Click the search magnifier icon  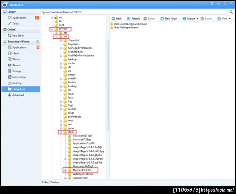pyautogui.click(x=231, y=12)
